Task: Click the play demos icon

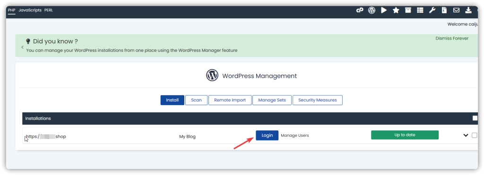Action: tap(384, 10)
